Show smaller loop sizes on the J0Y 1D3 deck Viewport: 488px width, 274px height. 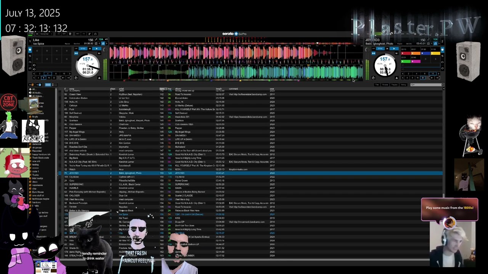coord(403,73)
